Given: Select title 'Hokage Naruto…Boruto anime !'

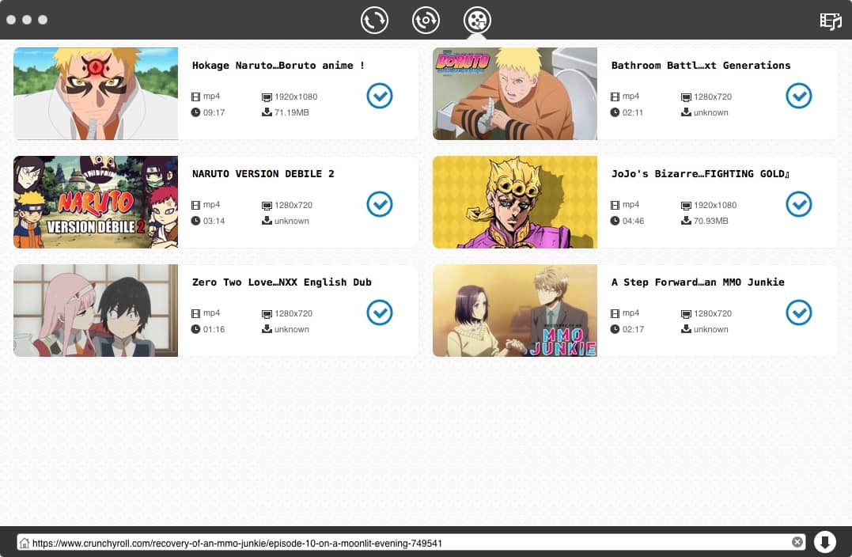Looking at the screenshot, I should tap(278, 65).
